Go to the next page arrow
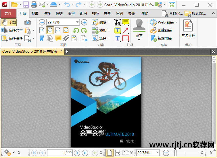 [x=77, y=153]
